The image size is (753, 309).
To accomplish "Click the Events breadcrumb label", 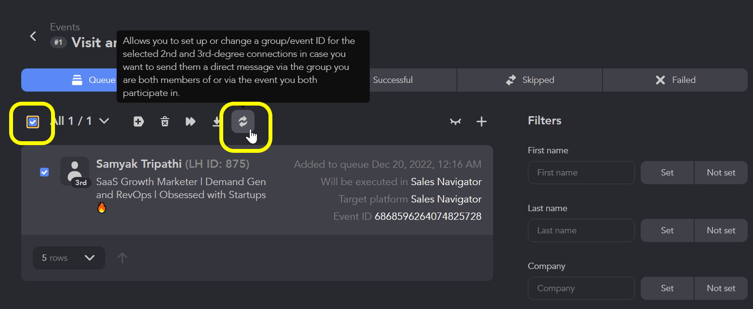I will pos(65,27).
